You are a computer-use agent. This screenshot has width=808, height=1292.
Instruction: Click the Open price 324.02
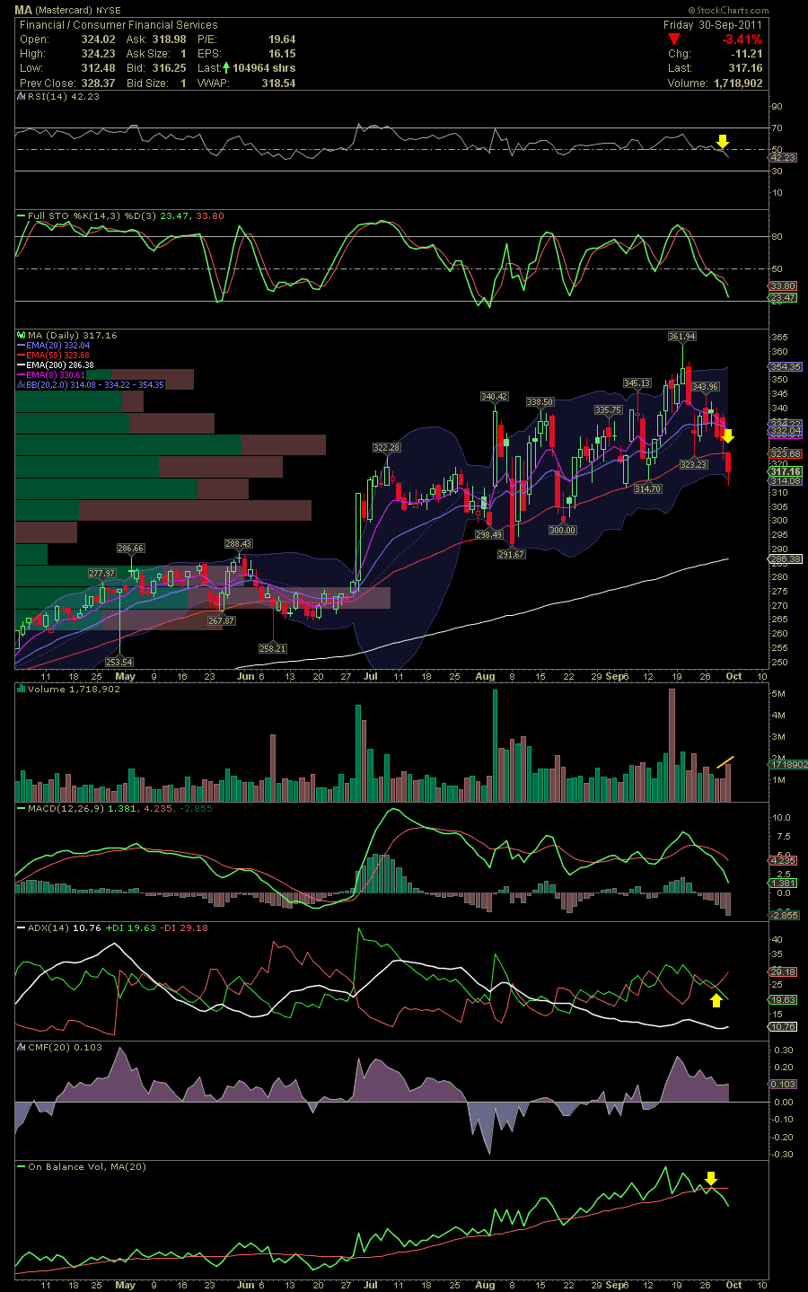[99, 40]
